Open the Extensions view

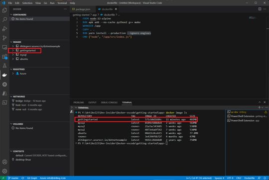[4, 57]
